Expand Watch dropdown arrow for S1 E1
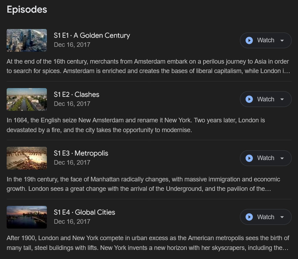This screenshot has width=298, height=259. pos(282,40)
